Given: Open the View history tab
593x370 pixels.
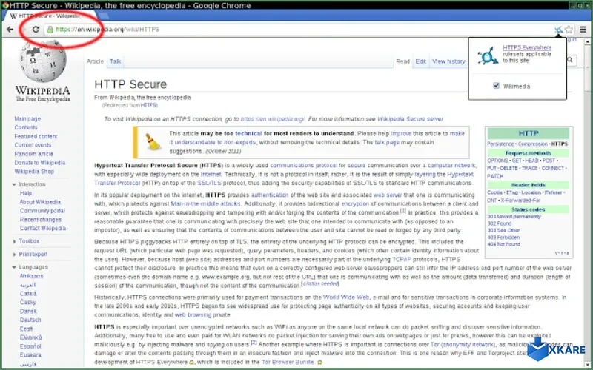Looking at the screenshot, I should 448,61.
